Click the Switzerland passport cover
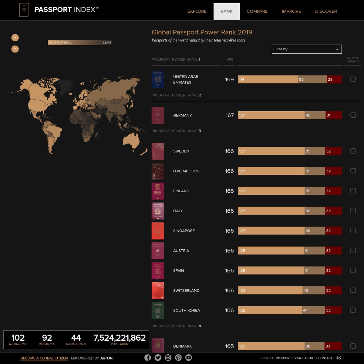This screenshot has width=364, height=364. pyautogui.click(x=158, y=291)
